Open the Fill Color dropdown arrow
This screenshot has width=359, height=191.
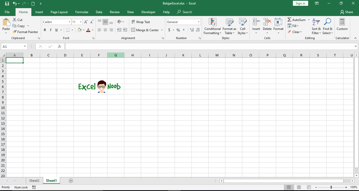point(84,30)
